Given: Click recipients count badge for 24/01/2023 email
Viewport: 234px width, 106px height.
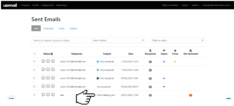Looking at the screenshot, I should pos(150,95).
